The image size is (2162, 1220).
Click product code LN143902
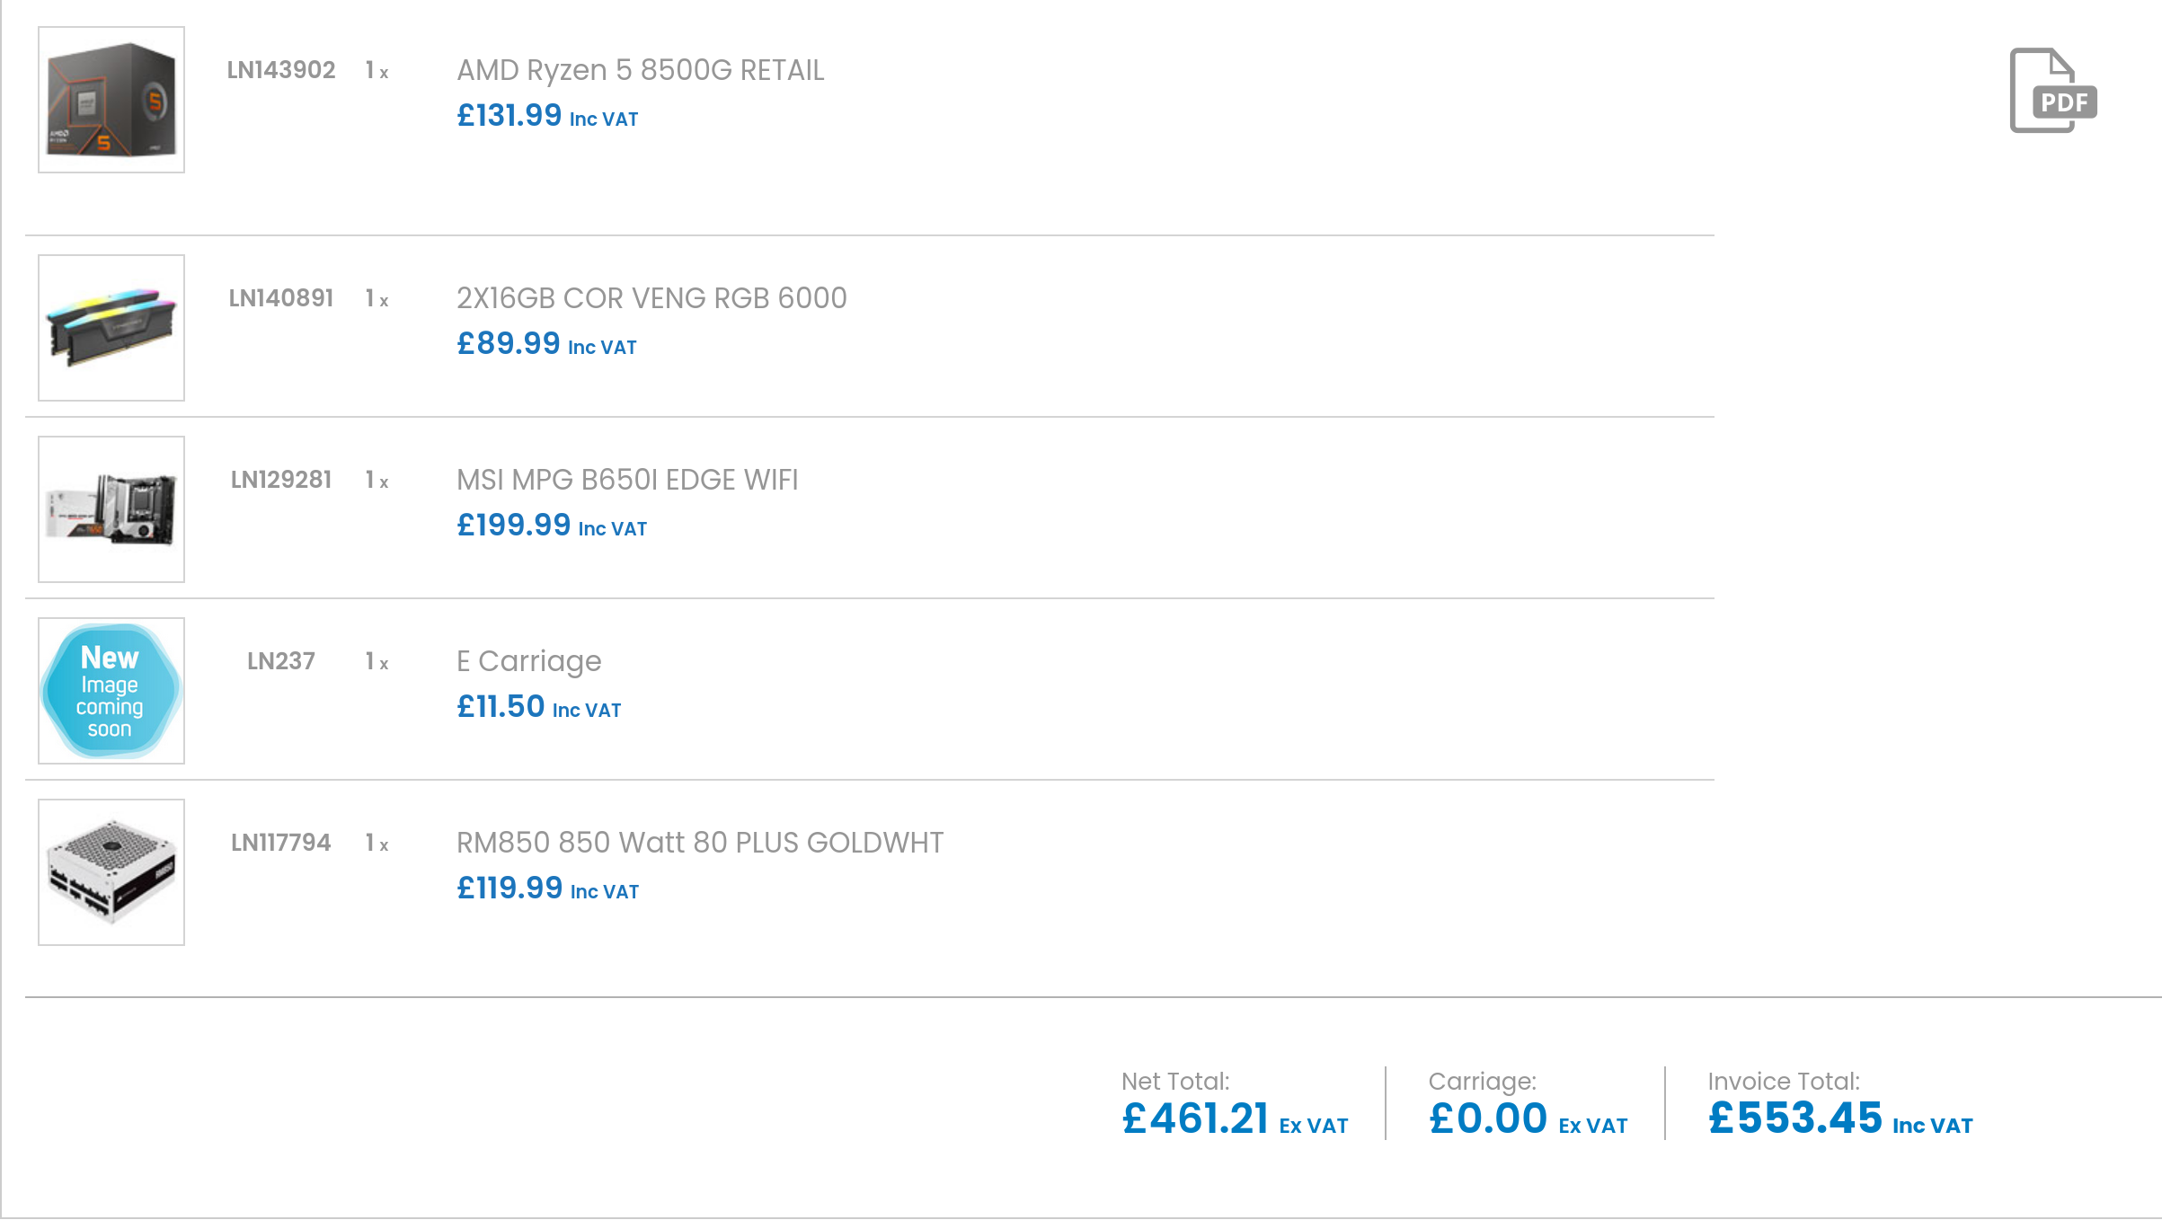[x=280, y=70]
